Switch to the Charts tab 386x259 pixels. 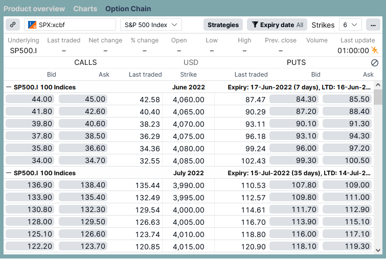[x=85, y=9]
